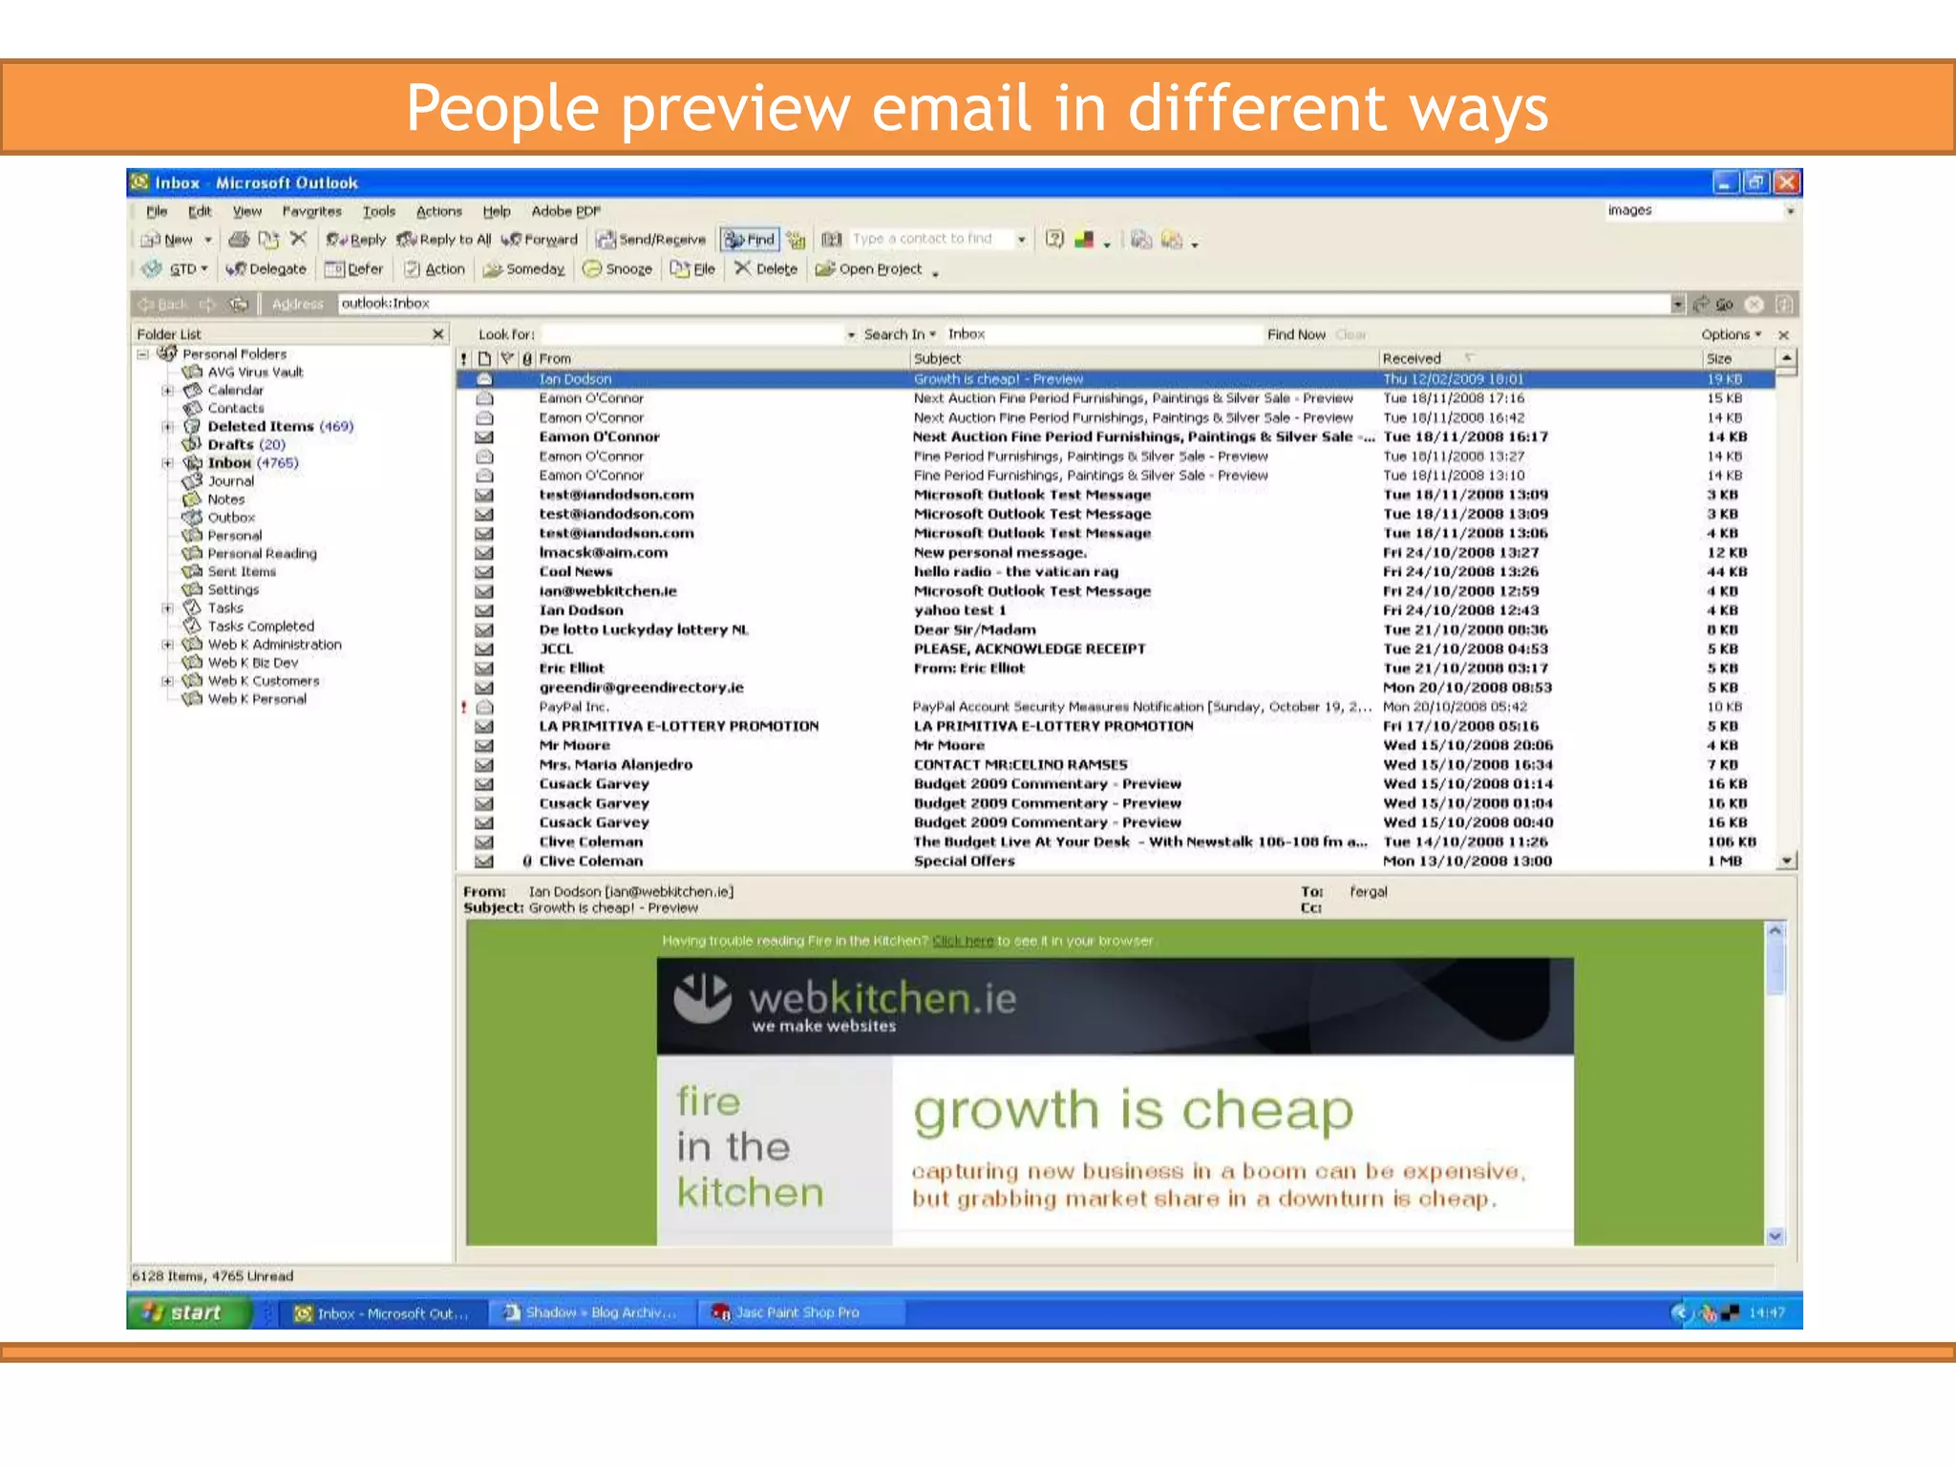This screenshot has width=1956, height=1467.
Task: Expand the Deleted Items folder tree
Action: click(168, 427)
